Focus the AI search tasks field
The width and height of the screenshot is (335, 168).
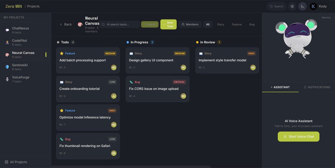(120, 25)
